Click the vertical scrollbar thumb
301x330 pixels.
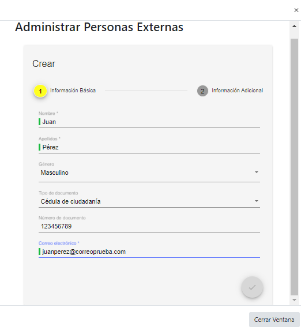tap(294, 167)
